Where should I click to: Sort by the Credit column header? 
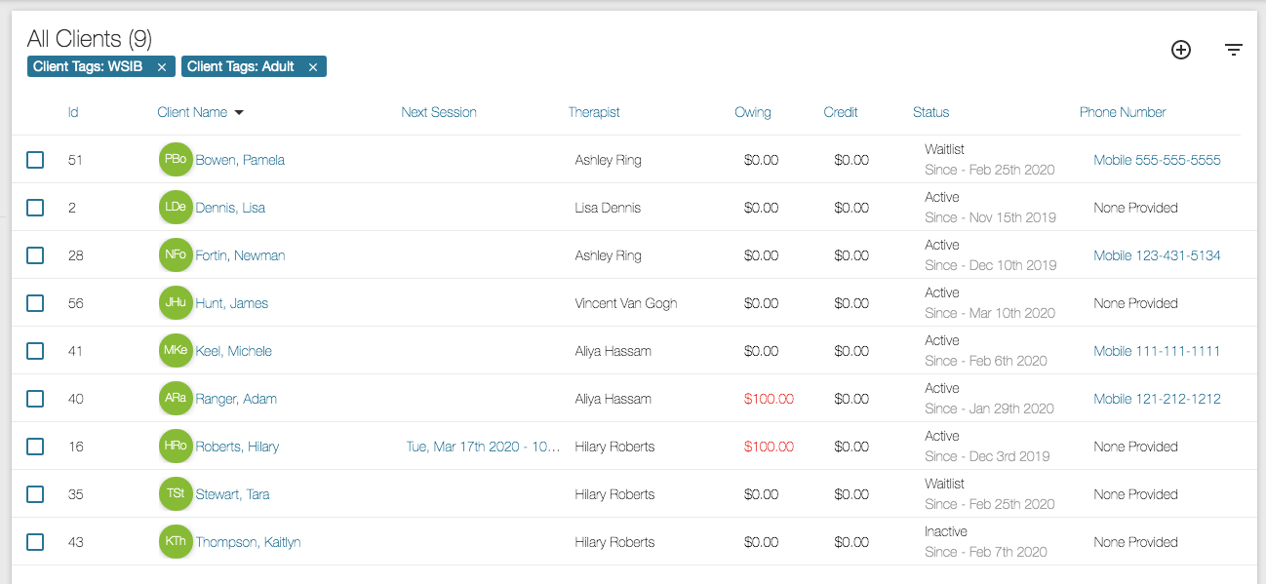click(841, 112)
